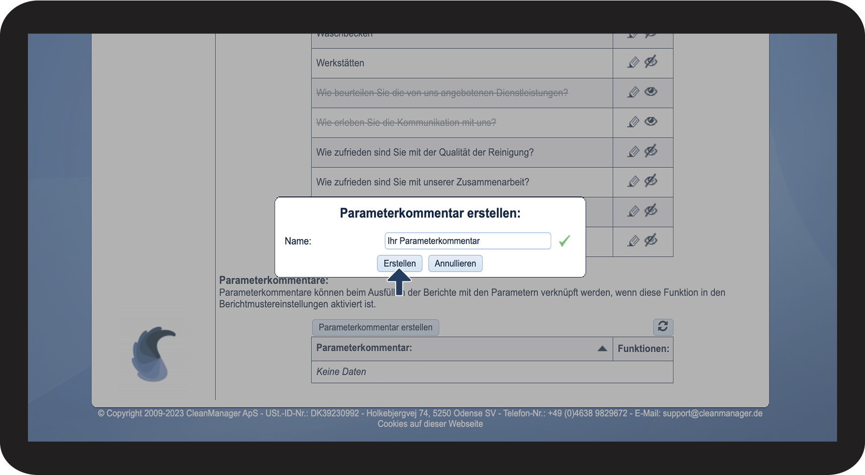This screenshot has width=865, height=475.
Task: Click the Funktionen column header
Action: click(x=643, y=349)
